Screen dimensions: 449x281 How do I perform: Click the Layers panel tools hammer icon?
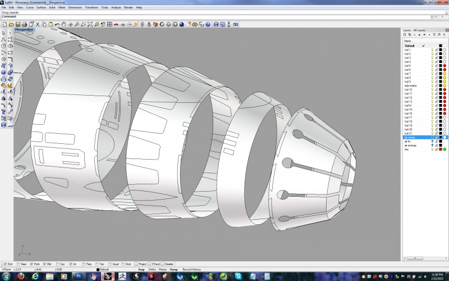click(439, 35)
